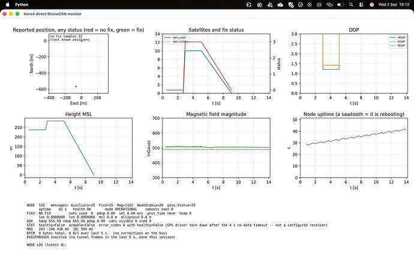Click the Reported position plot title
The image size is (414, 269).
tap(79, 30)
